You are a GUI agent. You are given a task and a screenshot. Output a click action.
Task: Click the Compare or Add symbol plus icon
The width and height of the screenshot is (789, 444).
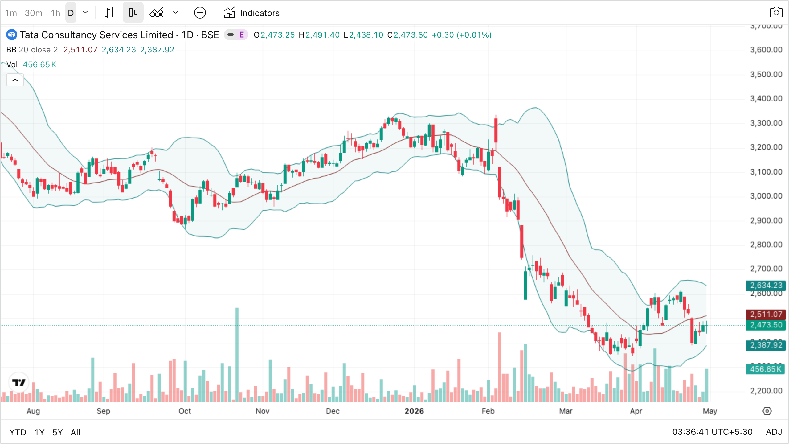200,13
